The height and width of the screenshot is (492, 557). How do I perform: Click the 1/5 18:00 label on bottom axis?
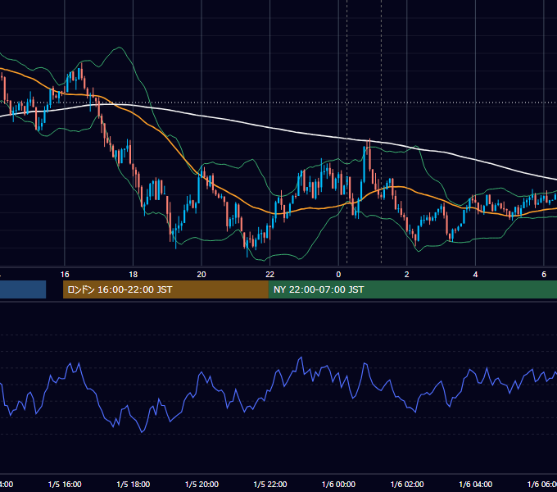point(134,484)
